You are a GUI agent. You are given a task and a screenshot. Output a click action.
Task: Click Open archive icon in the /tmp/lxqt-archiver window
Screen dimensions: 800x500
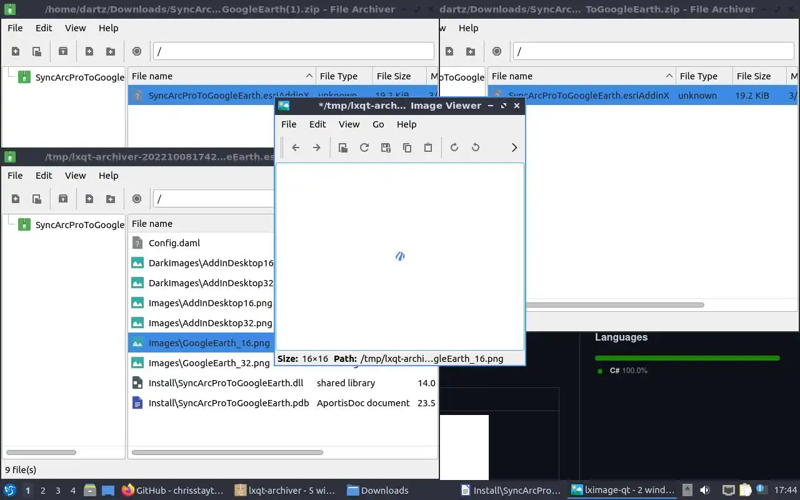coord(37,199)
